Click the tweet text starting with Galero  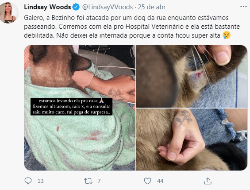[x=132, y=27]
